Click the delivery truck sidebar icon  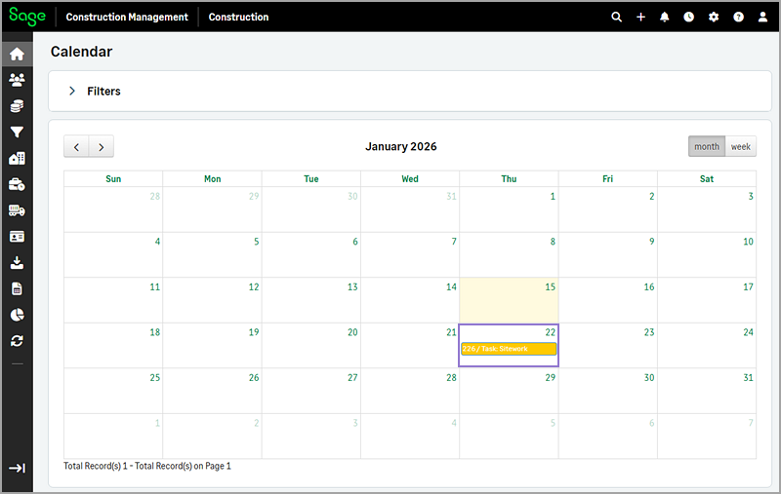[17, 210]
